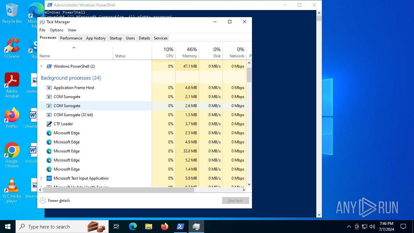Switch to PowerShell taskbar button
414x233 pixels.
coord(180,227)
